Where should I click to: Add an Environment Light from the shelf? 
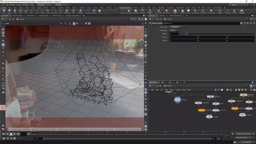pos(175,11)
